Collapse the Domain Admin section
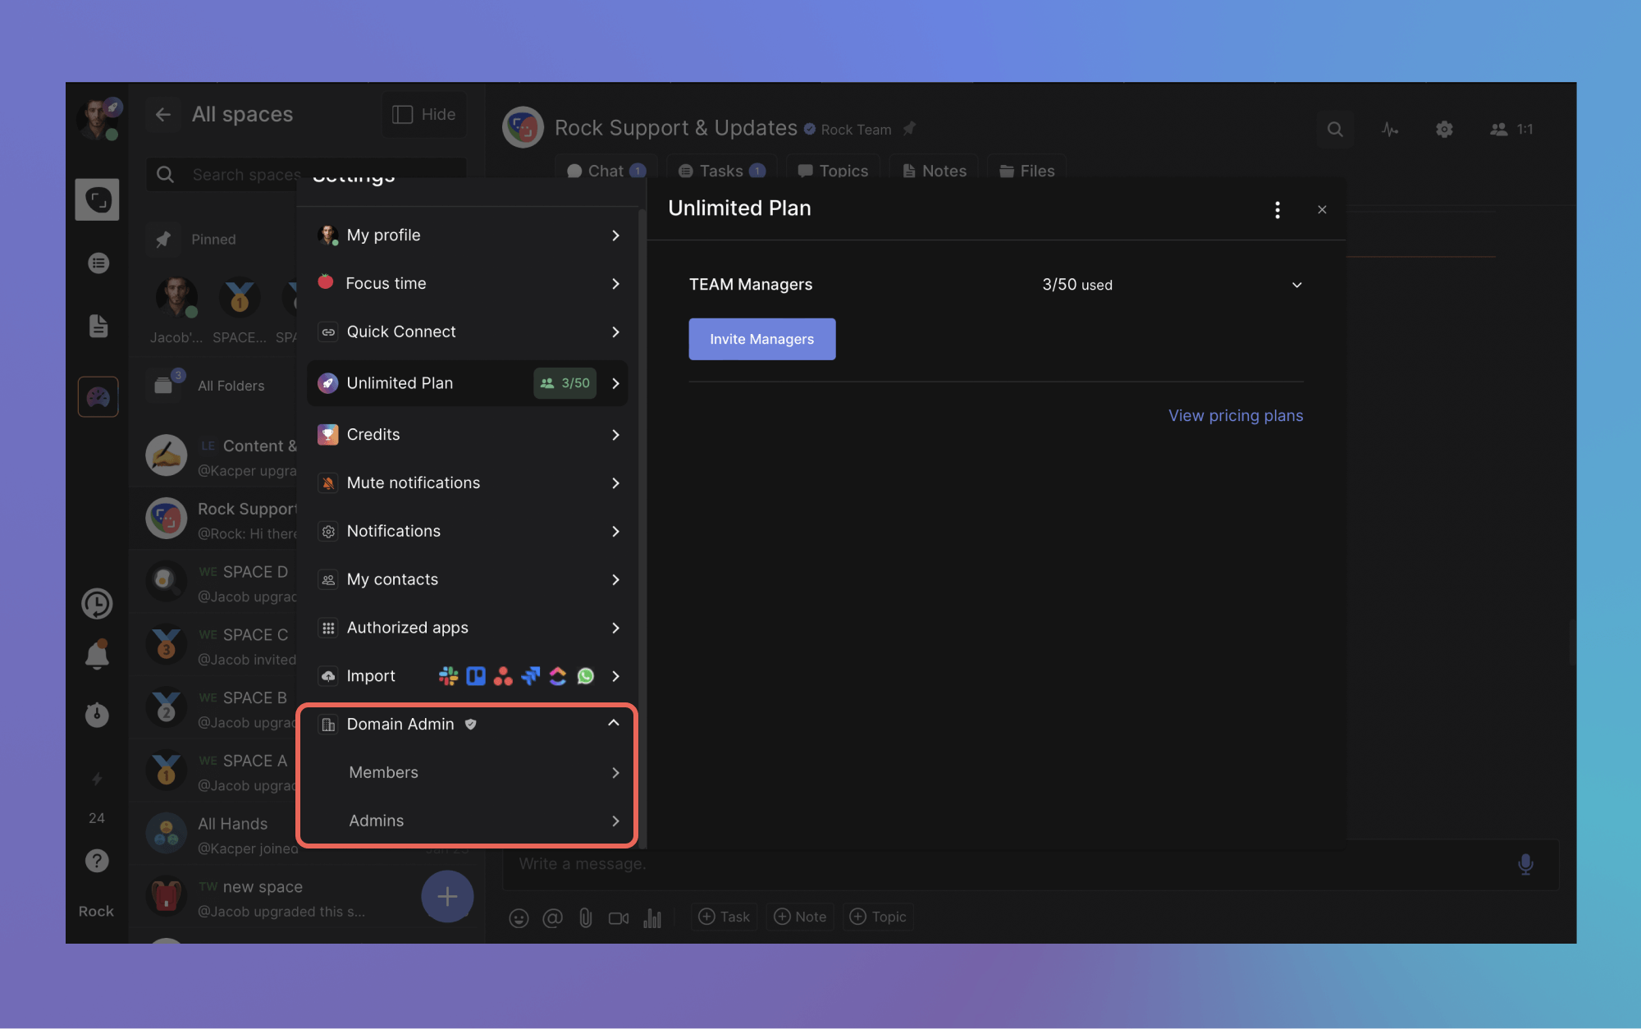This screenshot has width=1641, height=1029. [613, 723]
